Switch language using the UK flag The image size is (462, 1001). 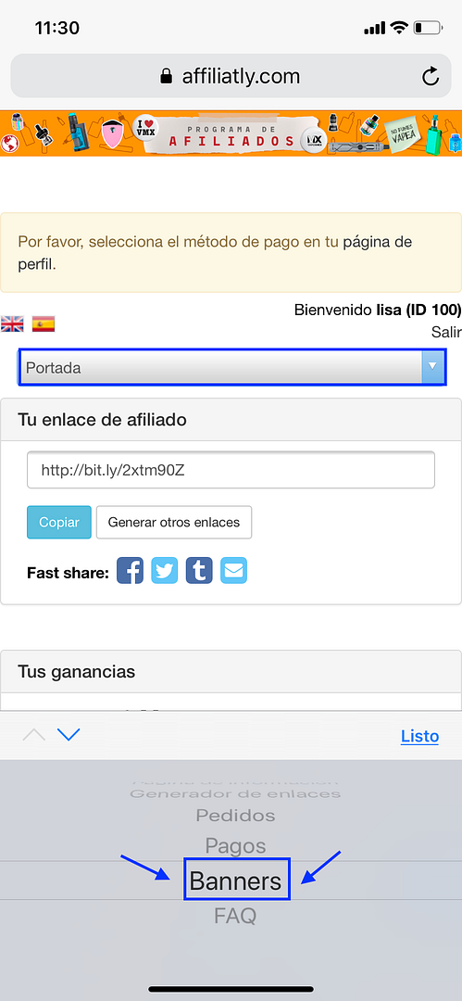point(12,324)
